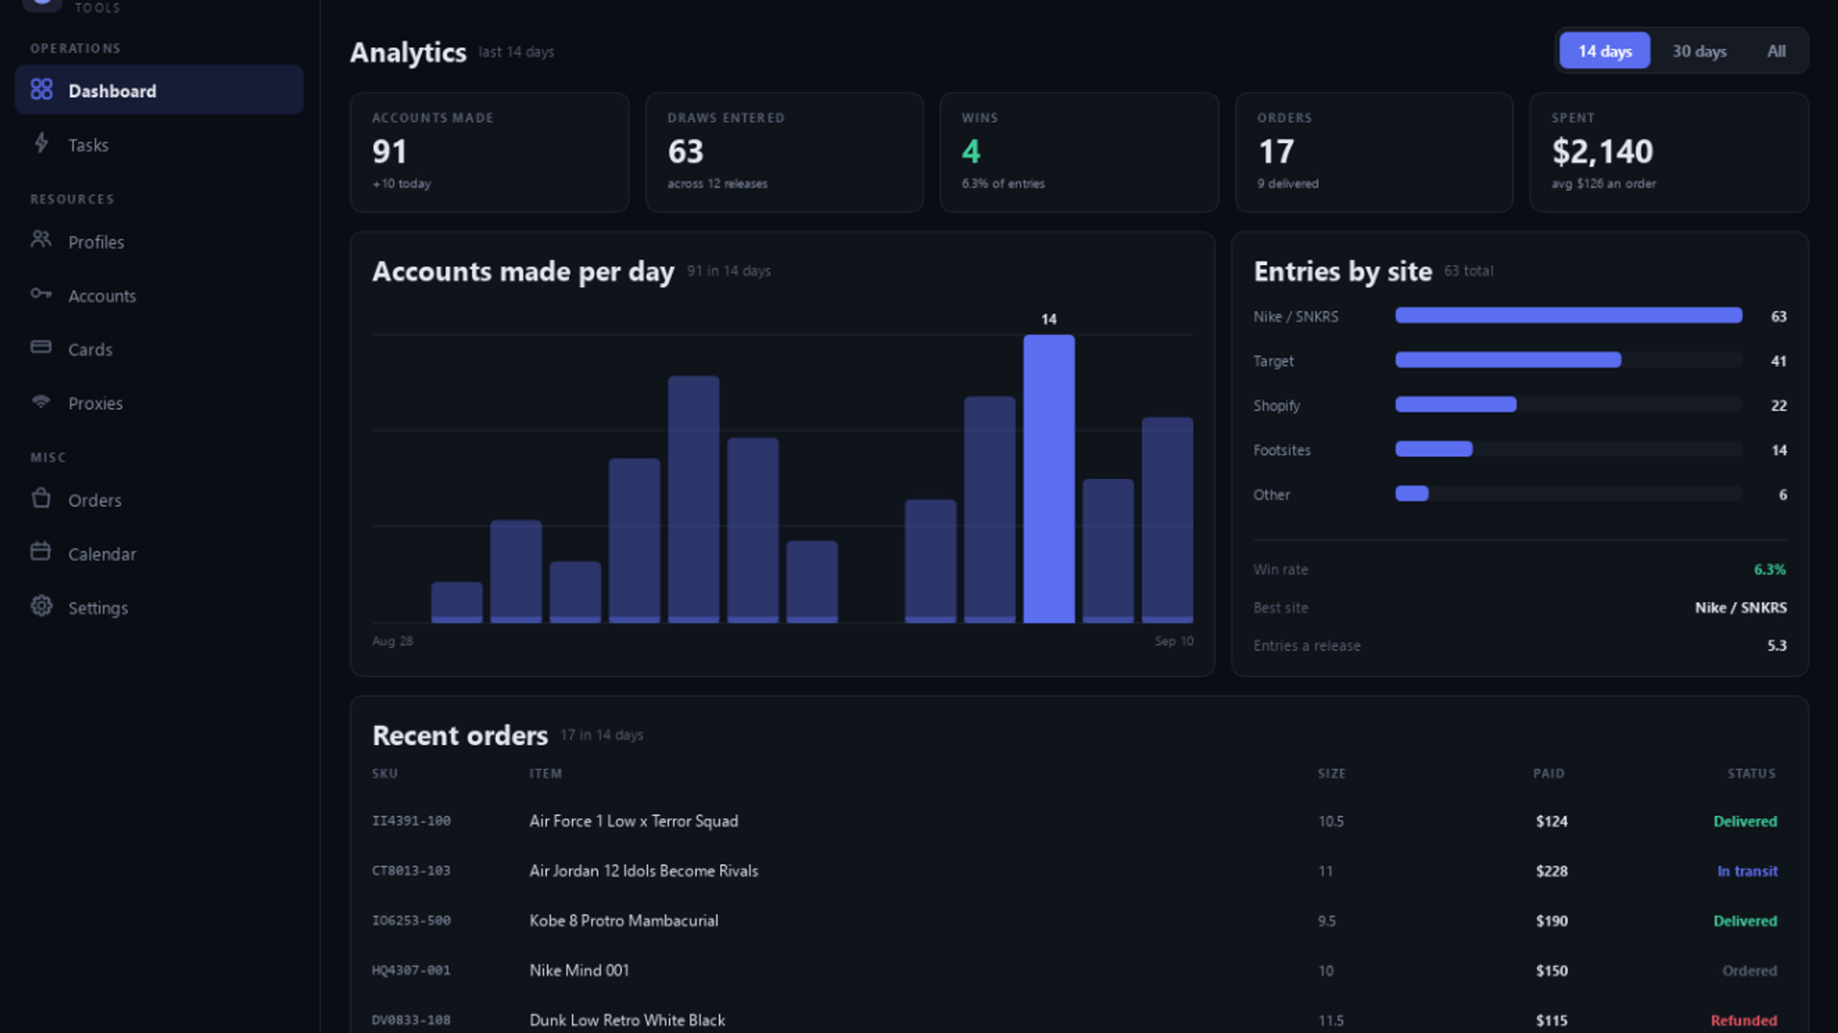Go to Accounts page label

click(102, 296)
